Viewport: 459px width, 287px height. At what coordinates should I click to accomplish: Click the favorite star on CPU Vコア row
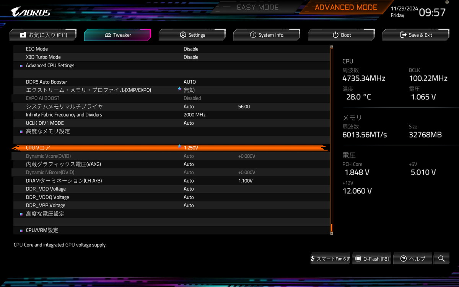(x=179, y=147)
